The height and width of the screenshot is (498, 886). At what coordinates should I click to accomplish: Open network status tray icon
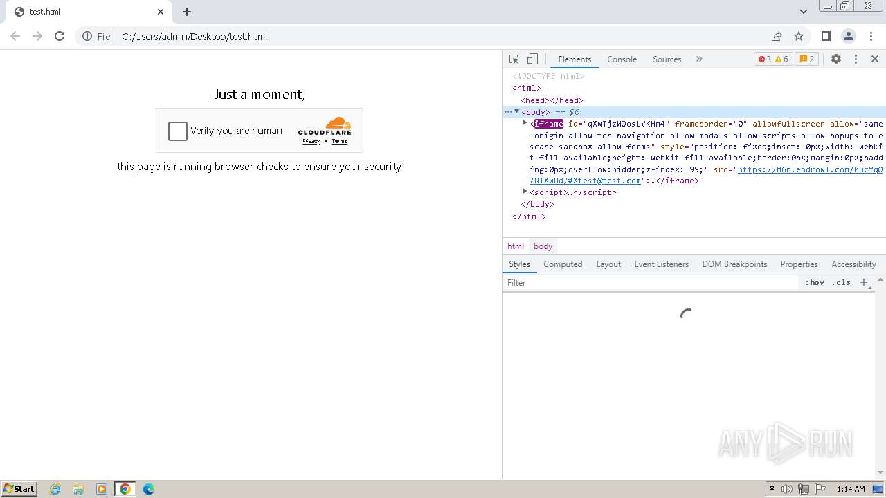(x=804, y=489)
